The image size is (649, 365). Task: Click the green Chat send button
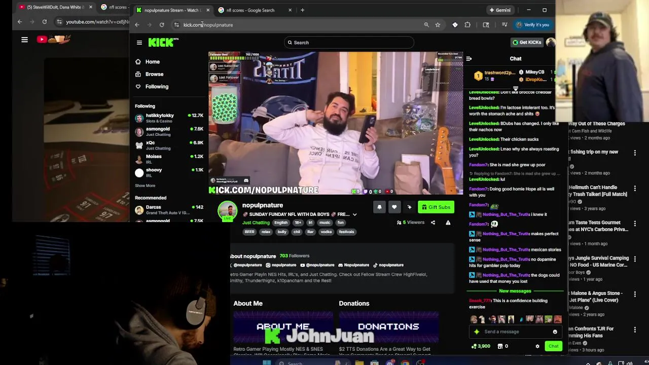[x=553, y=346]
